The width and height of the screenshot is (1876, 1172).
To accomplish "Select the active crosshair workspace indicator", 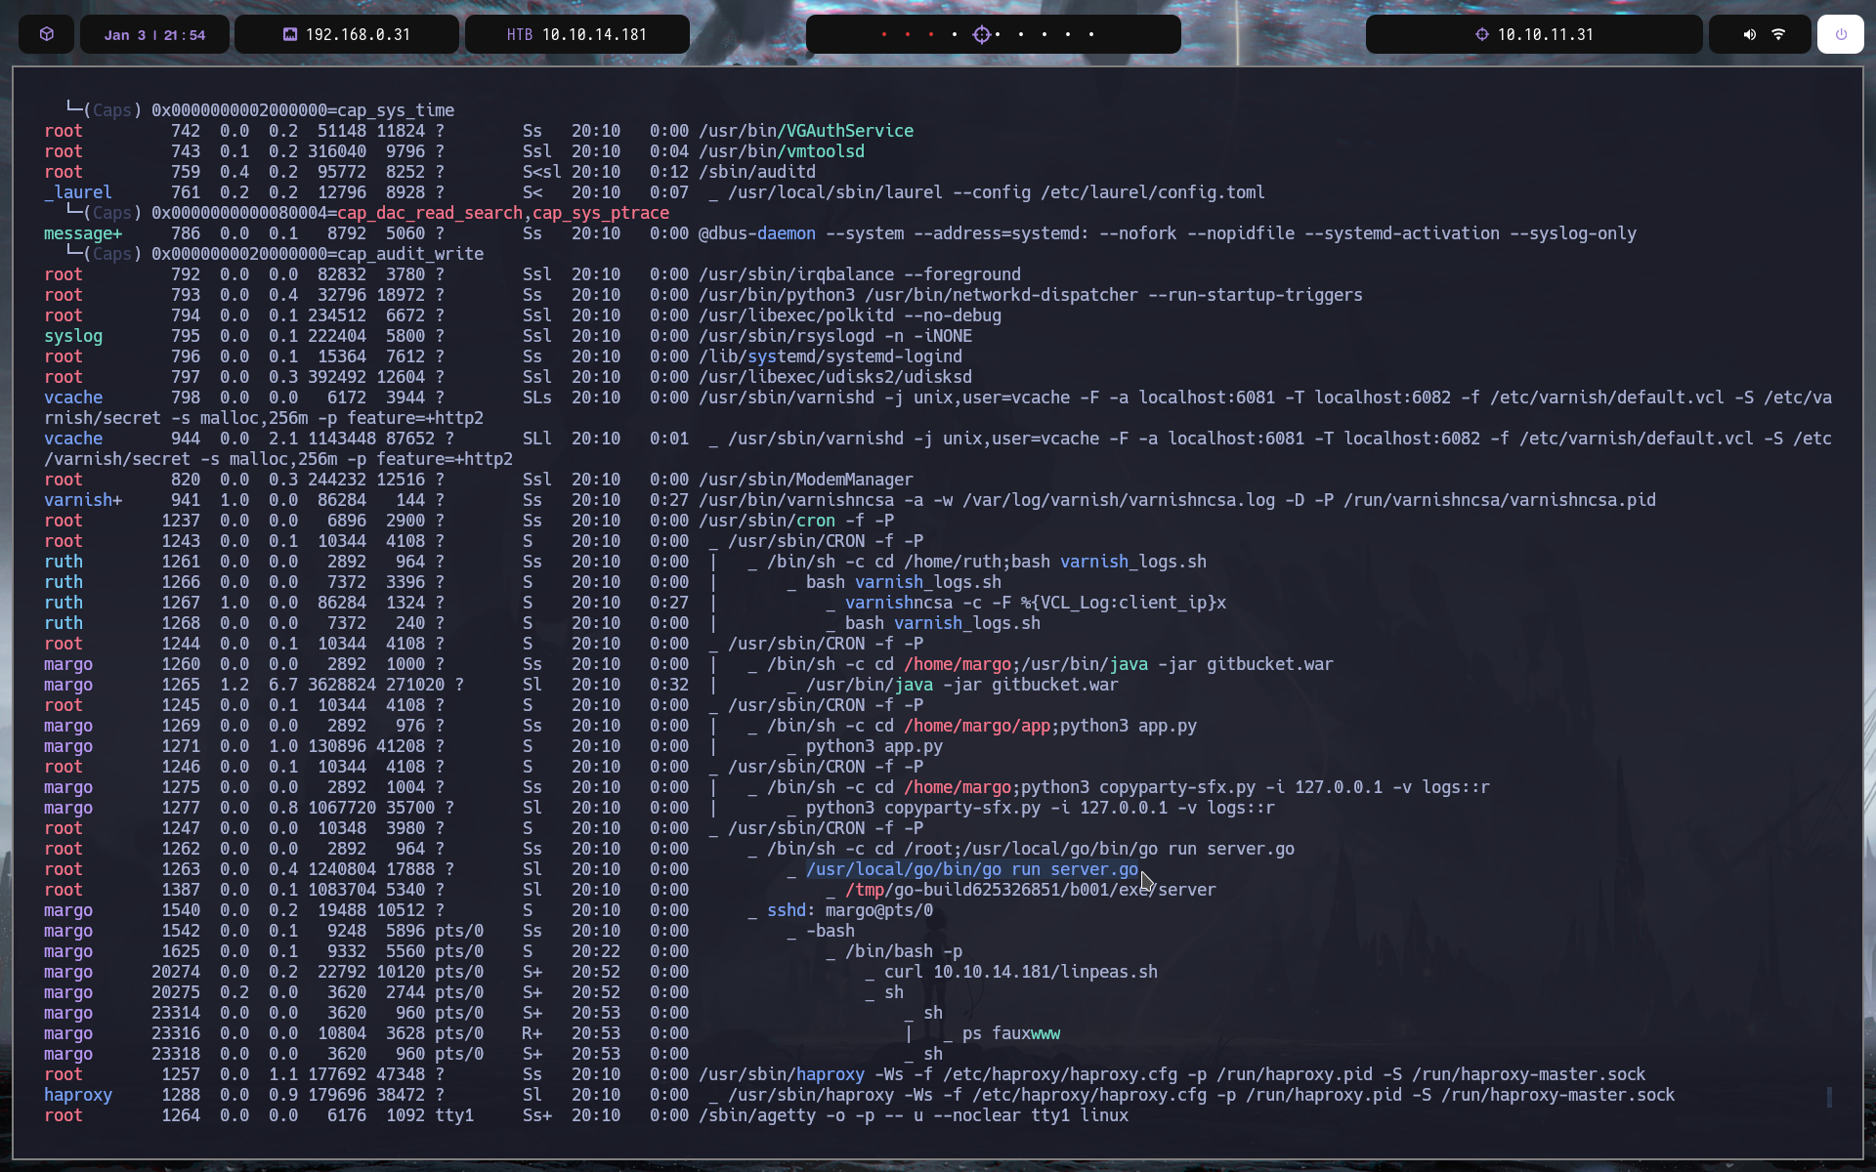I will [x=982, y=34].
